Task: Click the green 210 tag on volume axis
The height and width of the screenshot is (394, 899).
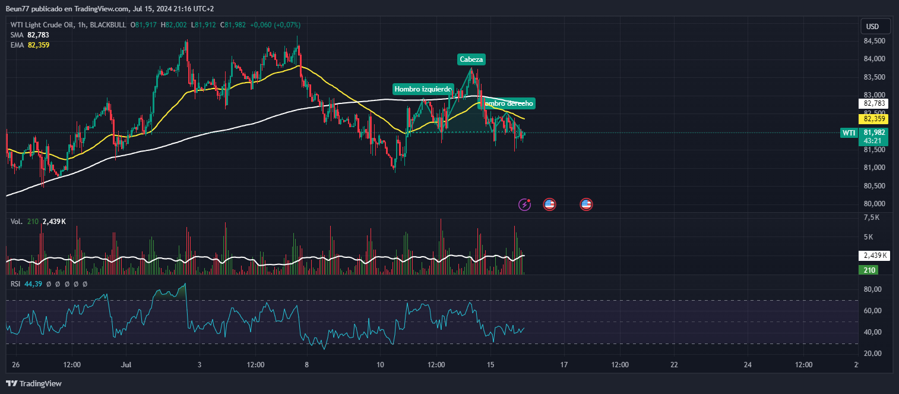Action: (868, 270)
